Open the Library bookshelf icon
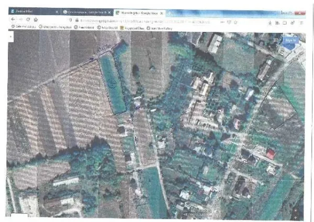 (277, 23)
